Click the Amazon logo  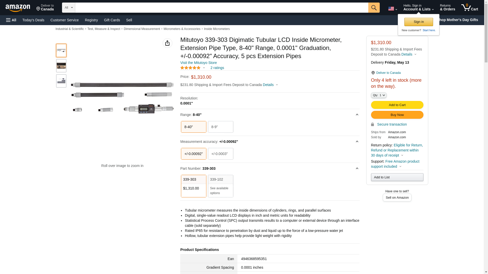18,8
